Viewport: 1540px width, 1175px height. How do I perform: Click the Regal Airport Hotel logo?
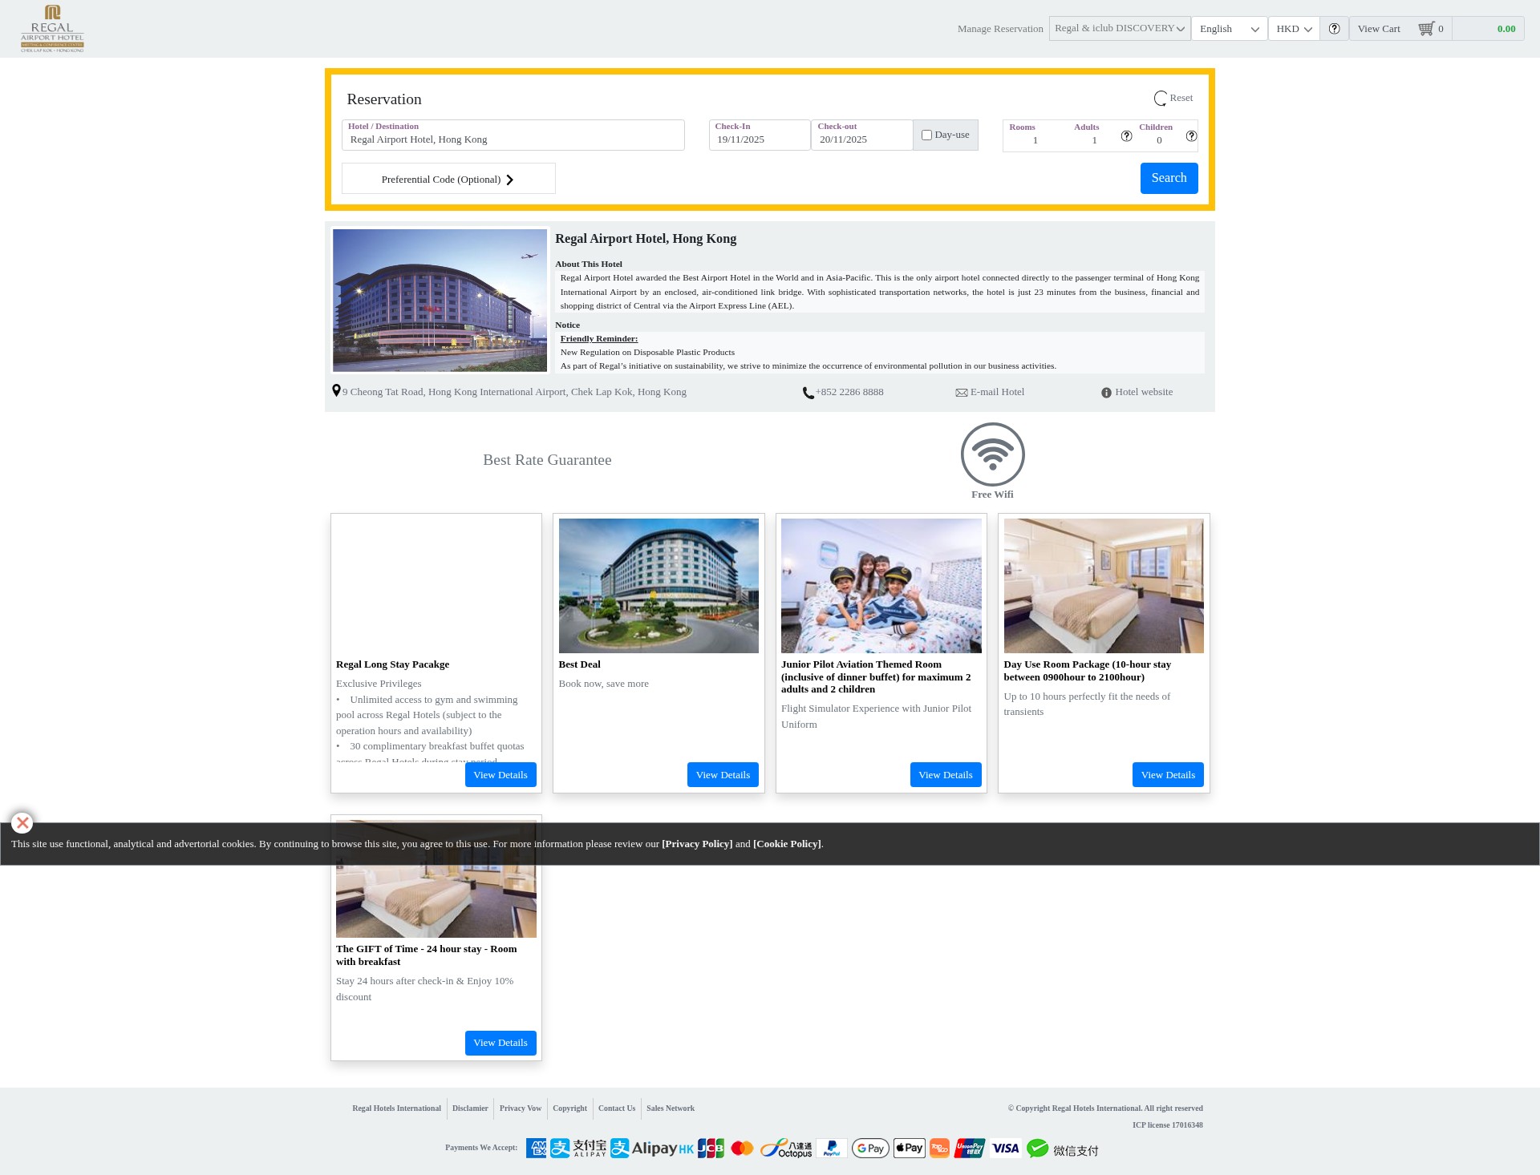pyautogui.click(x=52, y=29)
